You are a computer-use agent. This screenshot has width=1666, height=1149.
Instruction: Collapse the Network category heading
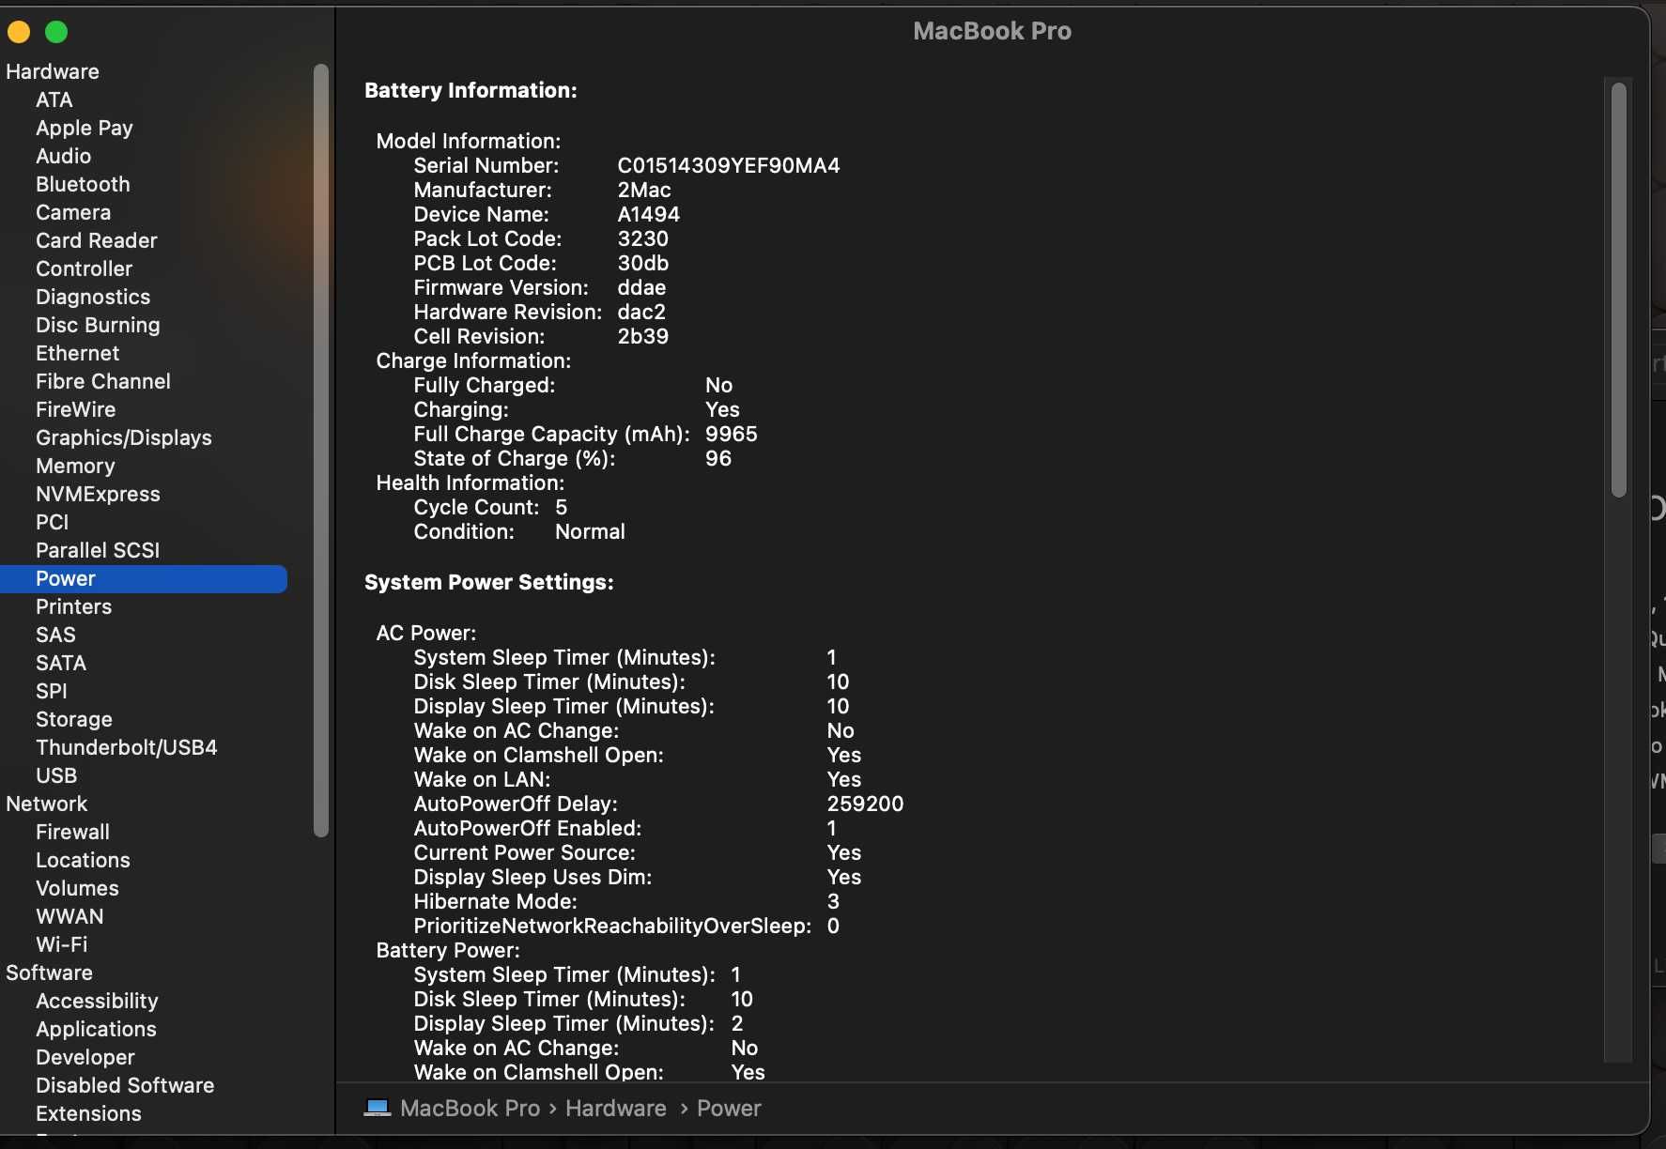pos(47,804)
